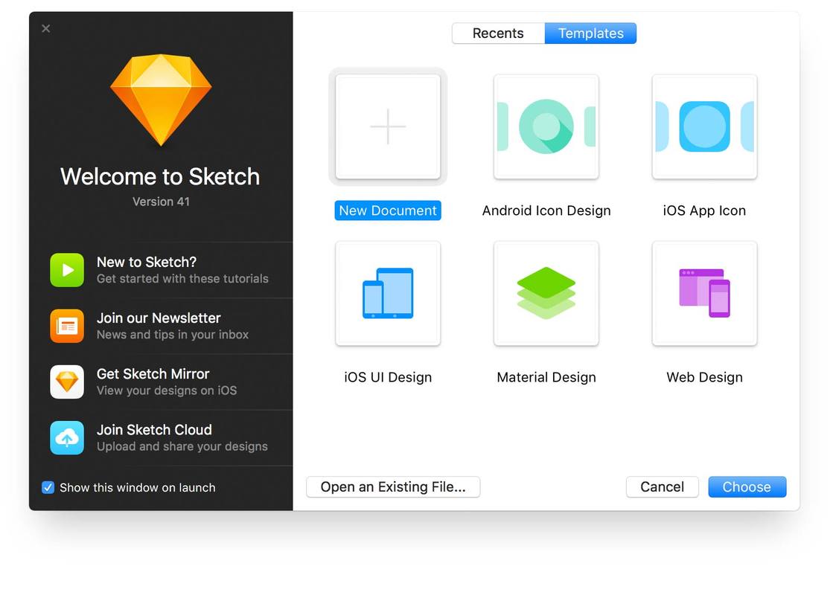The width and height of the screenshot is (833, 595).
Task: Switch to the Templates tab
Action: pos(591,33)
